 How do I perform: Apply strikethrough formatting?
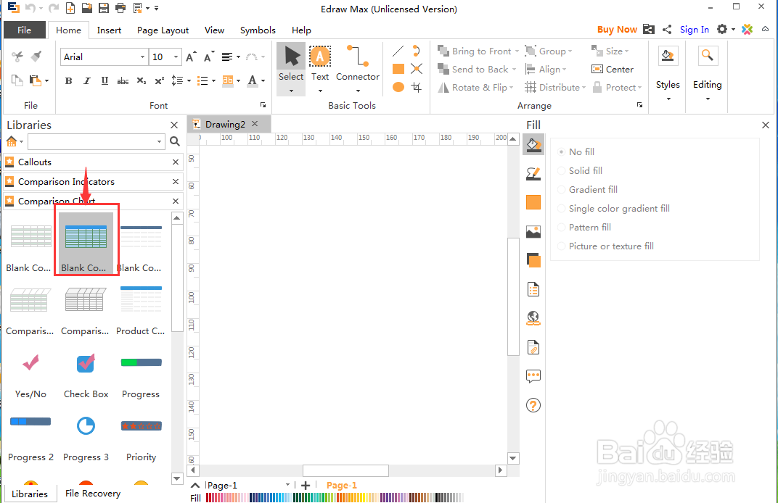(x=123, y=80)
